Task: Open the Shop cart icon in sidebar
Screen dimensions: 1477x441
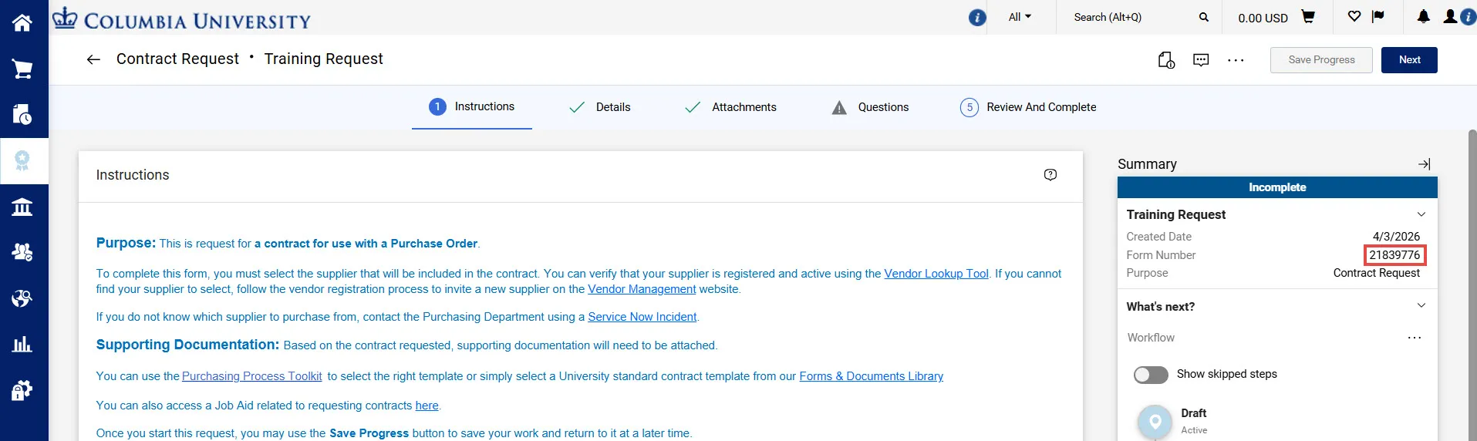Action: pyautogui.click(x=22, y=69)
